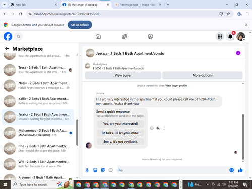
Task: Expand the tab search dropdown arrow
Action: click(5, 5)
